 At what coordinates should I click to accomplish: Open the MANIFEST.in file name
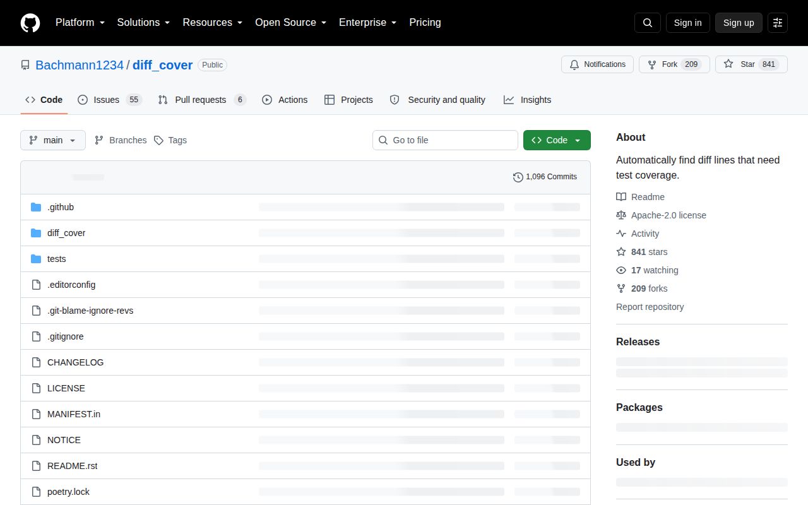(74, 414)
